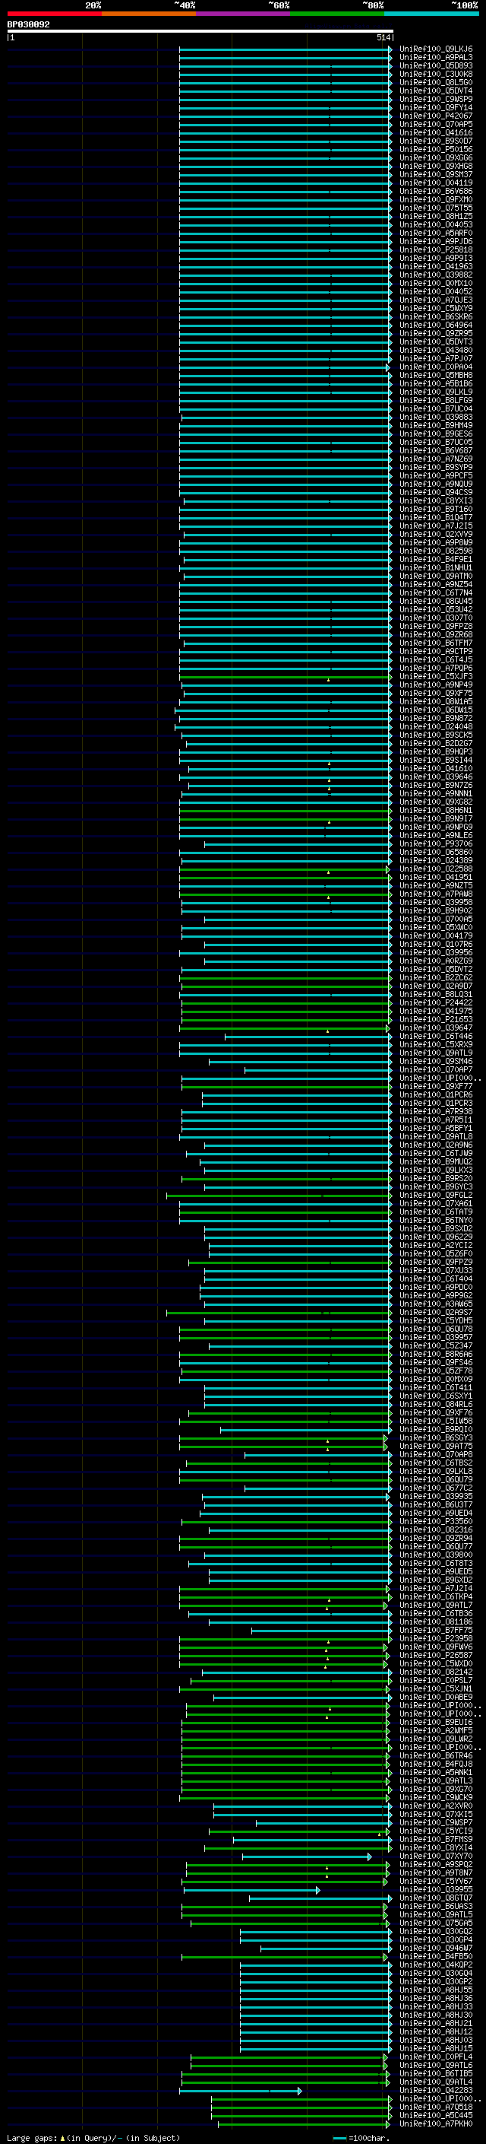The width and height of the screenshot is (486, 2144).
Task: Select hit label UniRef100_A5ARF0
Action: pyautogui.click(x=436, y=233)
